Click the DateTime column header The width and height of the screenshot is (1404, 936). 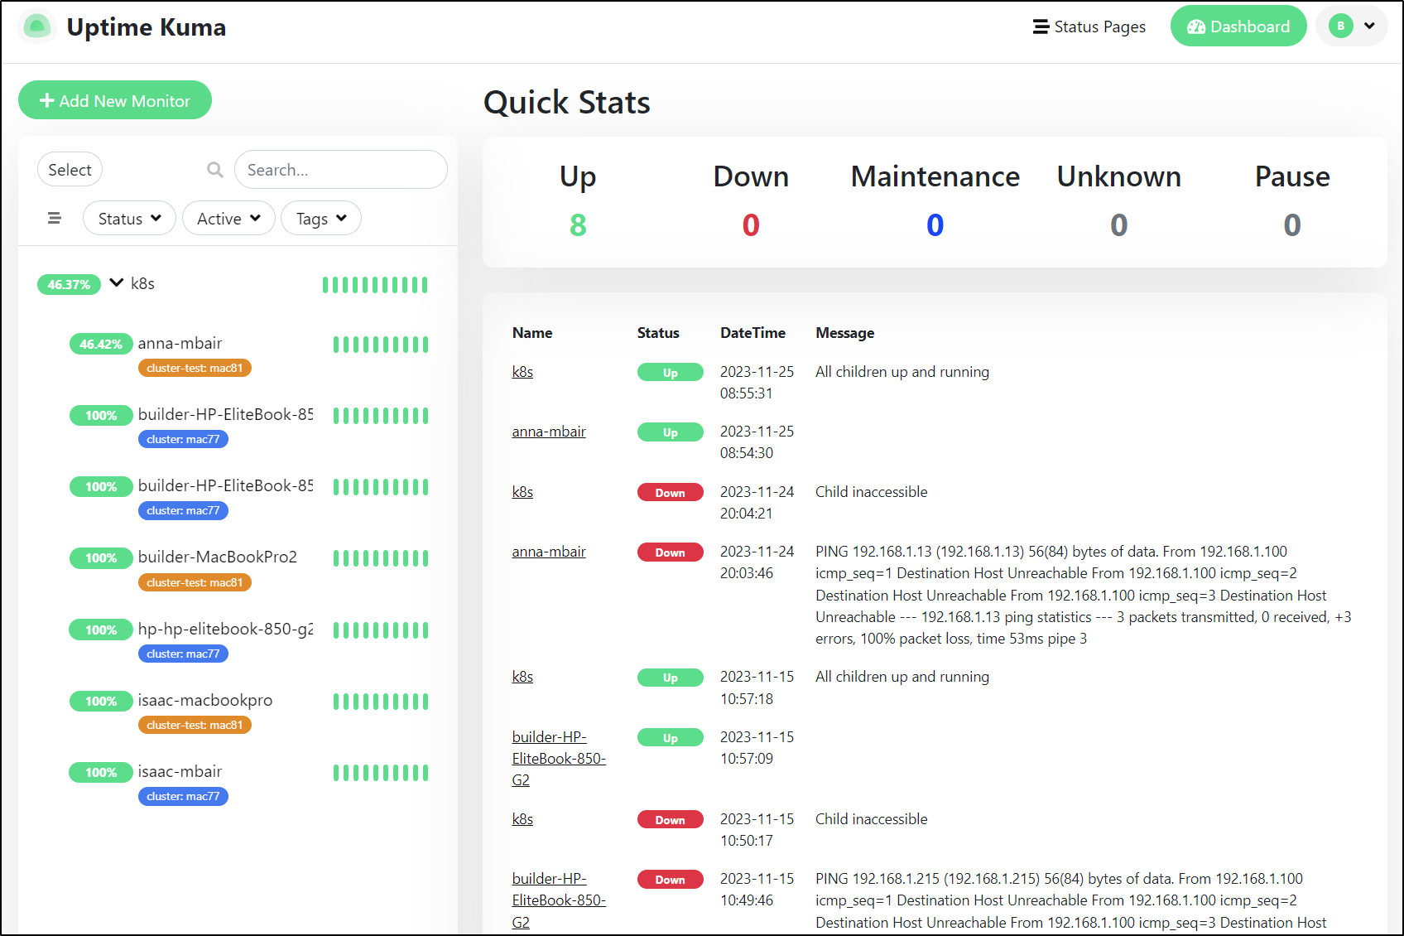tap(752, 333)
